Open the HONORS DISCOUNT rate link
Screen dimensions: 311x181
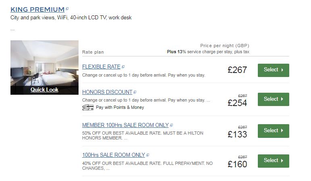[107, 92]
